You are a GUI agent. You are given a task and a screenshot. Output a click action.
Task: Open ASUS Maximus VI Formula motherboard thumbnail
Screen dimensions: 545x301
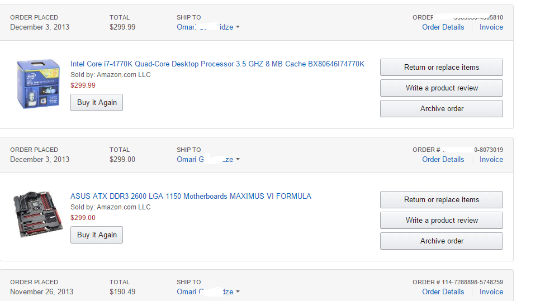(38, 214)
